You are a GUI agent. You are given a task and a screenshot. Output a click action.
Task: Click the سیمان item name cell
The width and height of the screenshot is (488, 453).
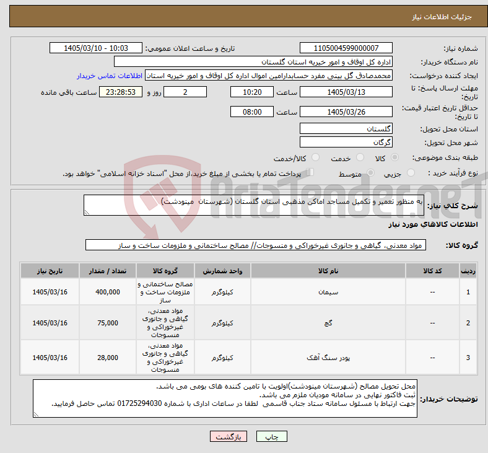[x=328, y=292]
